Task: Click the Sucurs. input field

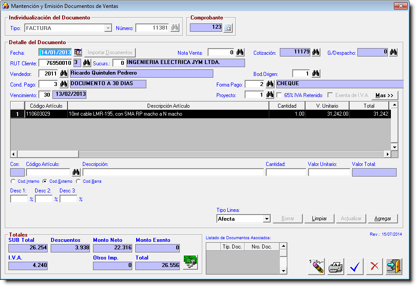Action: point(119,63)
